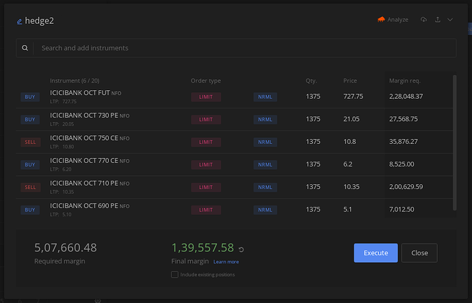
Task: Refresh final margin with the reload icon
Action: pyautogui.click(x=241, y=249)
